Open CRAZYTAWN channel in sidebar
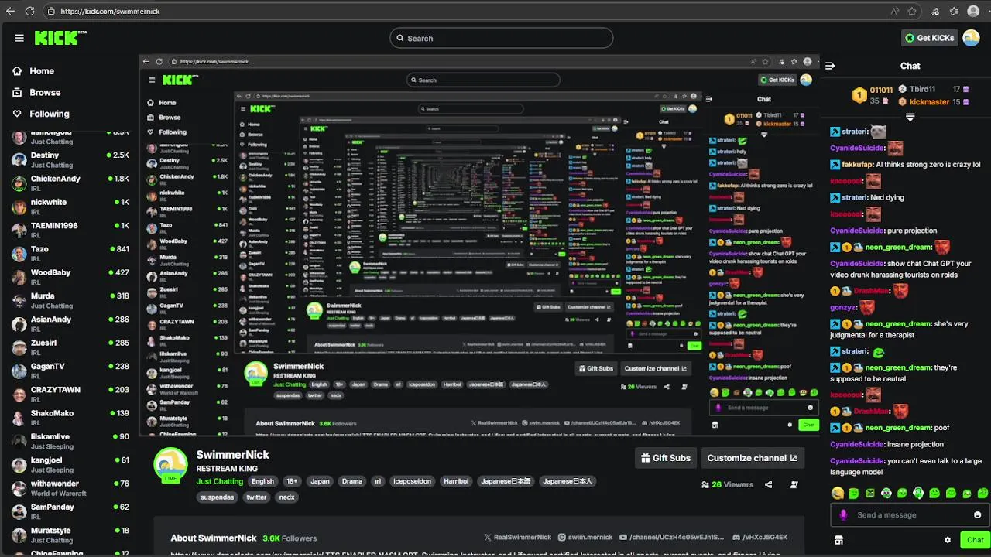The width and height of the screenshot is (991, 557). [x=70, y=394]
